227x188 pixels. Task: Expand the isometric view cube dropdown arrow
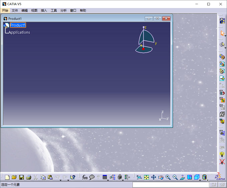coord(200,180)
